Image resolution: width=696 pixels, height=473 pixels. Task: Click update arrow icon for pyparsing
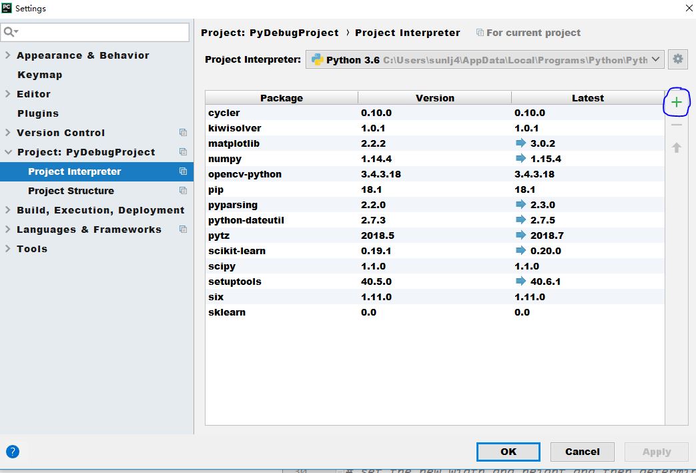click(x=520, y=205)
